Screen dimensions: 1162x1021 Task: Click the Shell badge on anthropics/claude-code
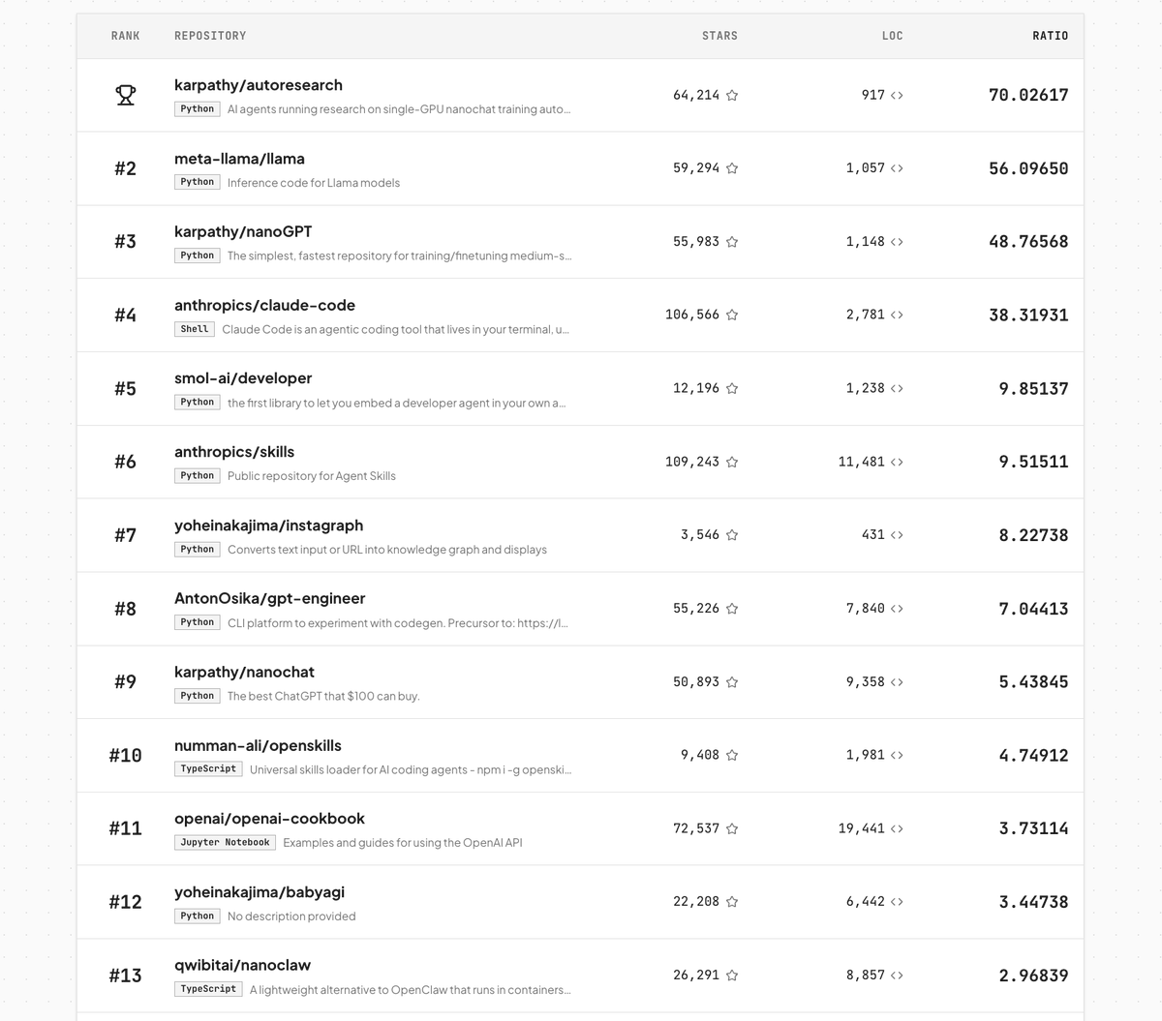pos(194,328)
